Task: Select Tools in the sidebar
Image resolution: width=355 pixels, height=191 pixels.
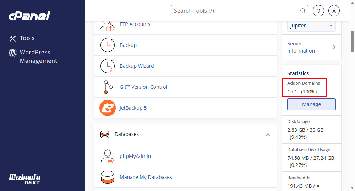Action: (27, 38)
